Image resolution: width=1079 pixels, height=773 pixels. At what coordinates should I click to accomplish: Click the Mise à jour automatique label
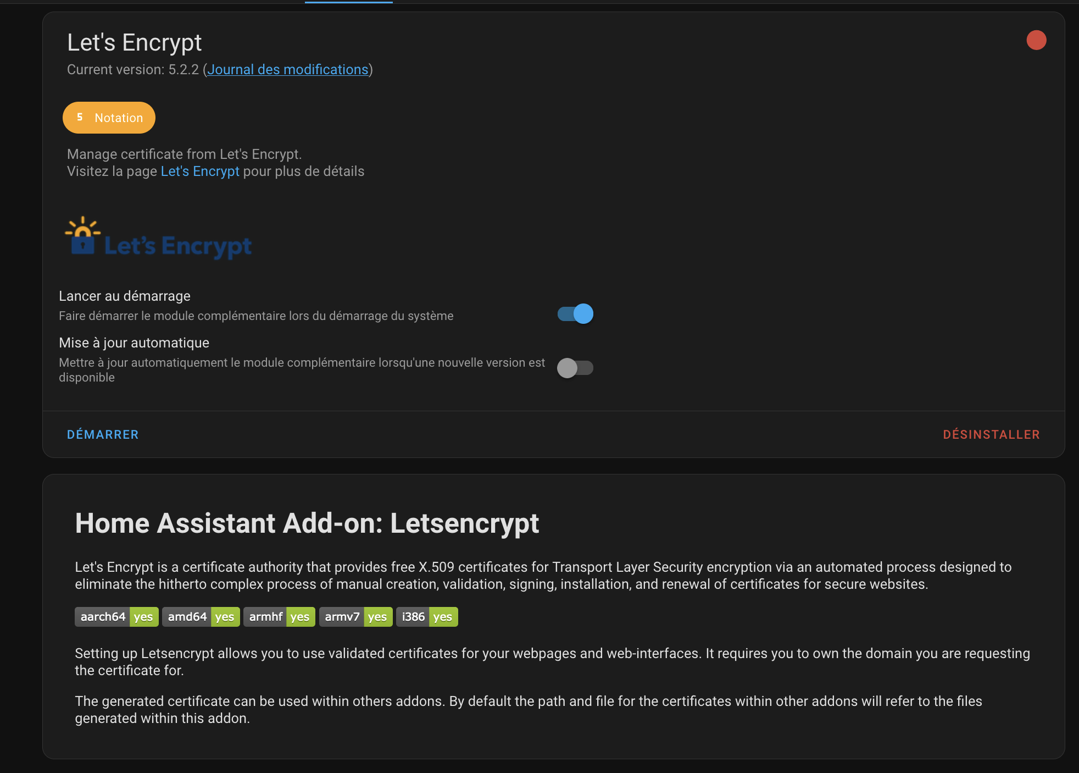134,343
